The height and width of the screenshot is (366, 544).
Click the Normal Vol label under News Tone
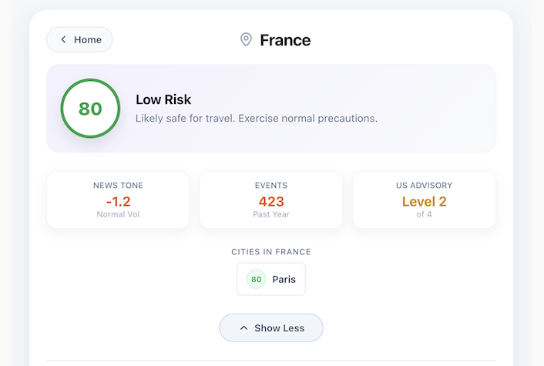point(118,214)
